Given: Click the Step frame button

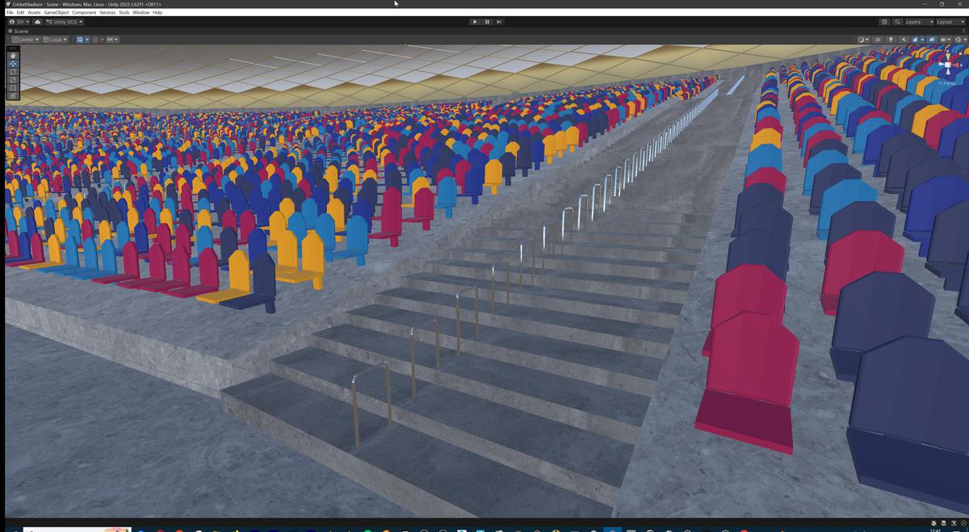Looking at the screenshot, I should click(x=499, y=22).
